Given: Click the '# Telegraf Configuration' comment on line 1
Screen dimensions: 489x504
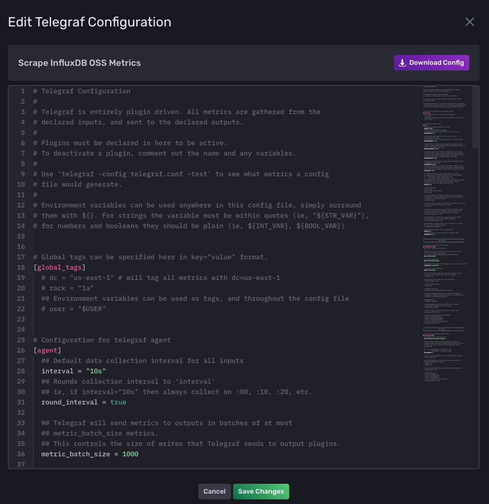Looking at the screenshot, I should point(81,91).
